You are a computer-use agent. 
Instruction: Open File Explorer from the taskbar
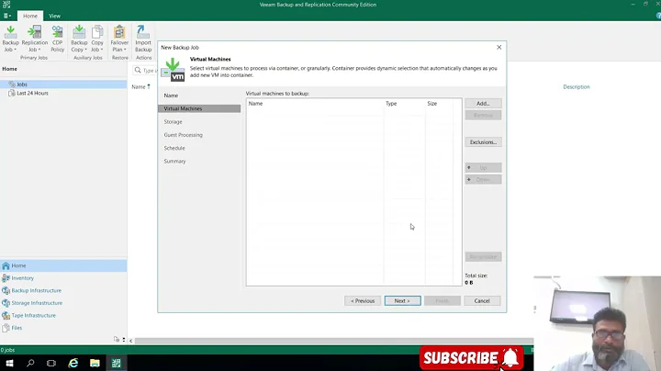coord(95,363)
